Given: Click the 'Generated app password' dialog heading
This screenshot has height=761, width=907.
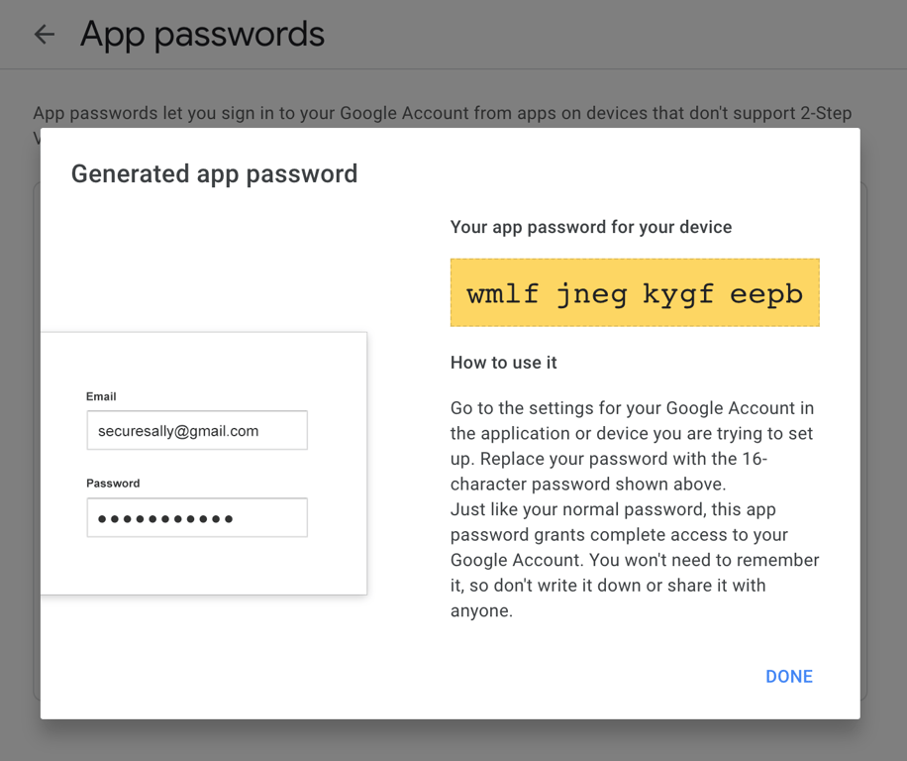Looking at the screenshot, I should pos(214,174).
